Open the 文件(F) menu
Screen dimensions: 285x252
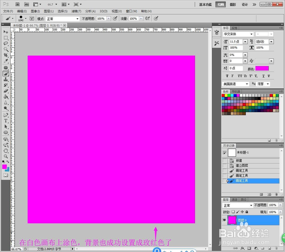pos(8,11)
